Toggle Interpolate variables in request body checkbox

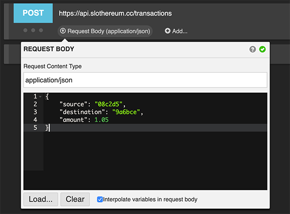click(x=100, y=199)
